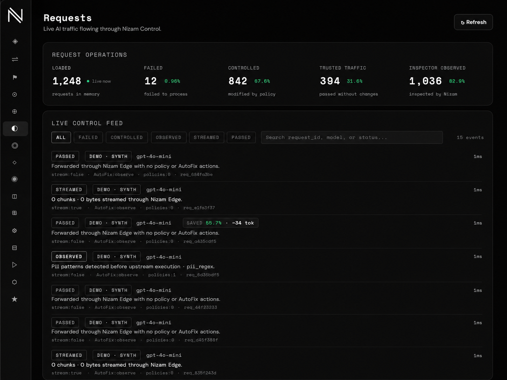Click the inspector observed count 1,036
Screen dimensions: 507x380
425,81
